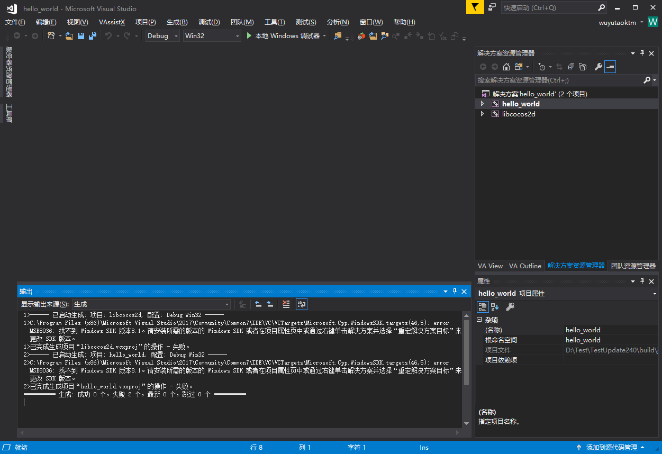Click the feedback icon beside the flag

(492, 7)
